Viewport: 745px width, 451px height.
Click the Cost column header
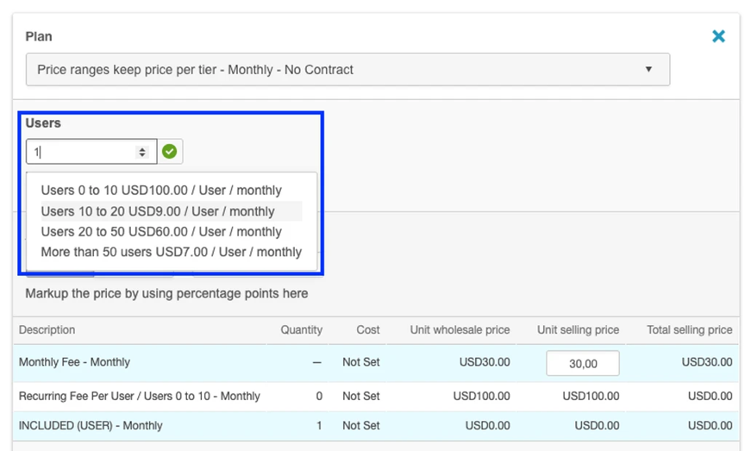click(x=368, y=329)
